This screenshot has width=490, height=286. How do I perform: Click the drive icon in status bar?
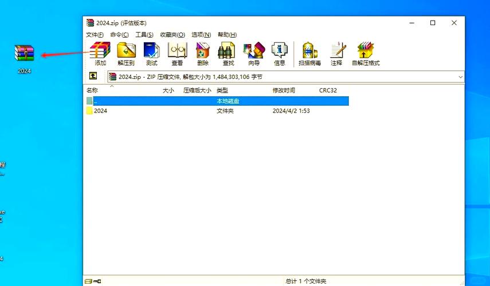tap(88, 281)
